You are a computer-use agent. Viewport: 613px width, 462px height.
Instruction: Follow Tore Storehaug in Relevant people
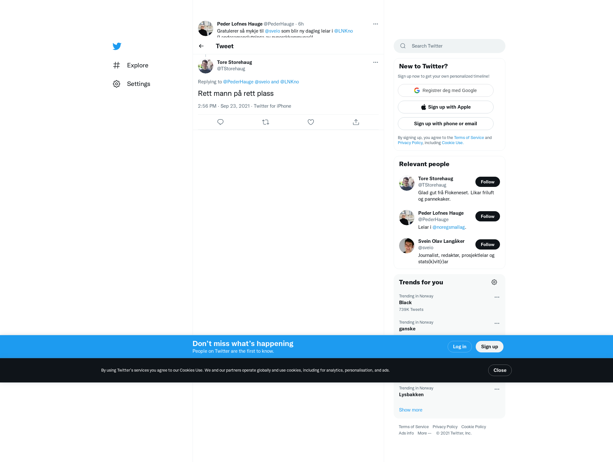[x=488, y=182]
